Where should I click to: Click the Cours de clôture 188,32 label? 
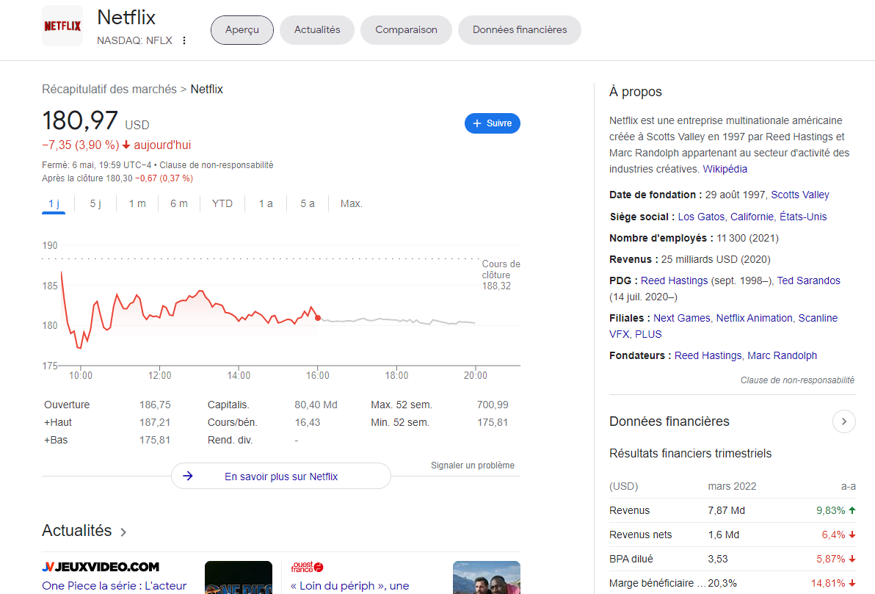pos(501,275)
